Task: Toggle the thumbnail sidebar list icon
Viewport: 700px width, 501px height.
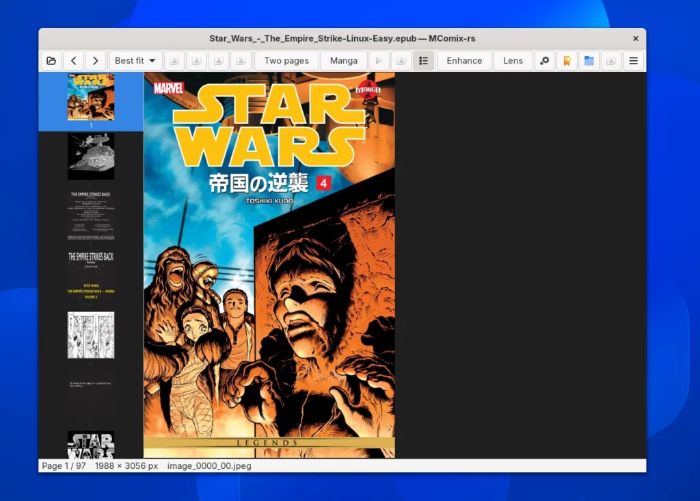Action: [424, 61]
